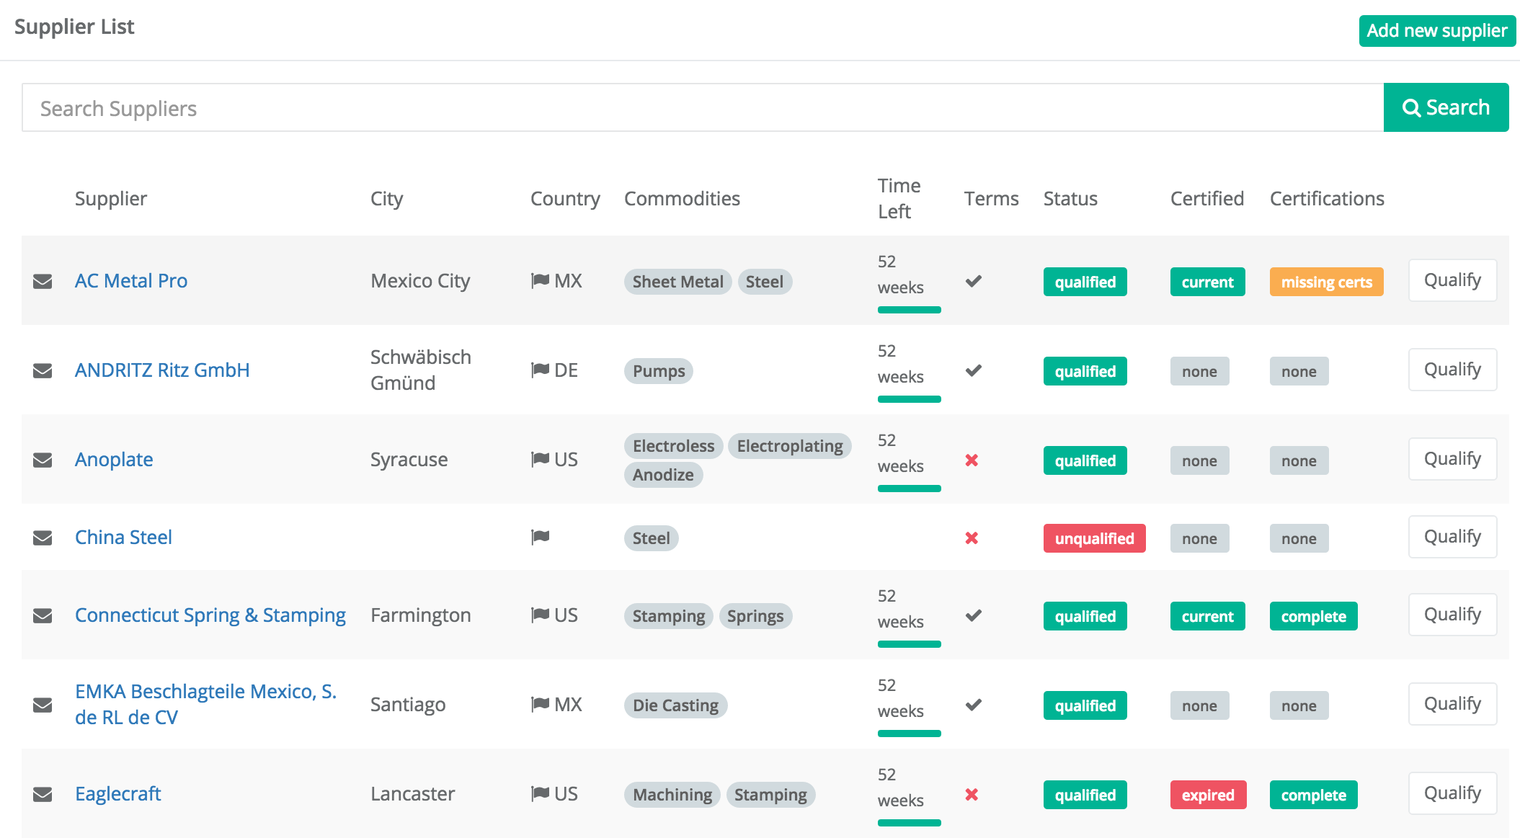
Task: Click the Country column header
Action: (565, 198)
